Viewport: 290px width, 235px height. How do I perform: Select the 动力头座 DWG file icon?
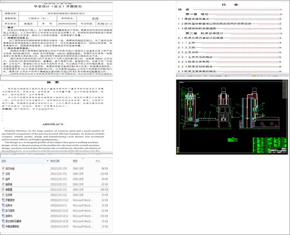[x=3, y=168]
